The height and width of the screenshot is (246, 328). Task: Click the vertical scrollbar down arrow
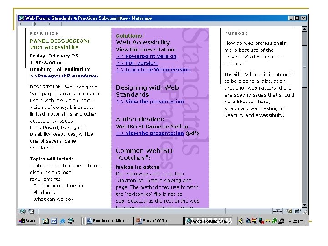[305, 205]
